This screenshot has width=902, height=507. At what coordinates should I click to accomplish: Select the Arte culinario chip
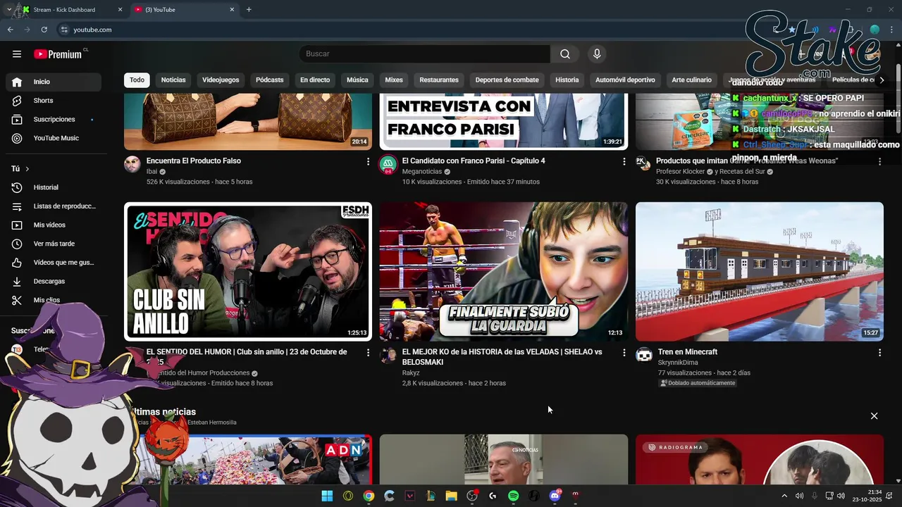tap(691, 80)
